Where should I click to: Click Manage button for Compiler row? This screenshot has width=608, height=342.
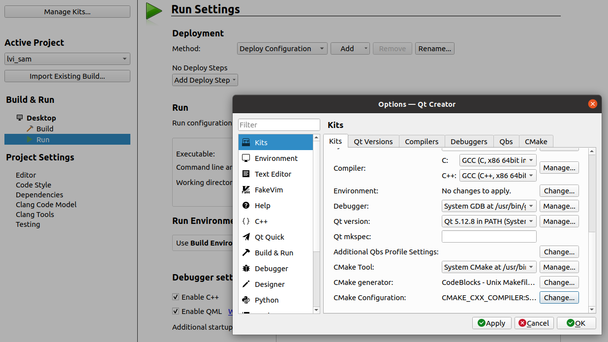[x=559, y=168]
